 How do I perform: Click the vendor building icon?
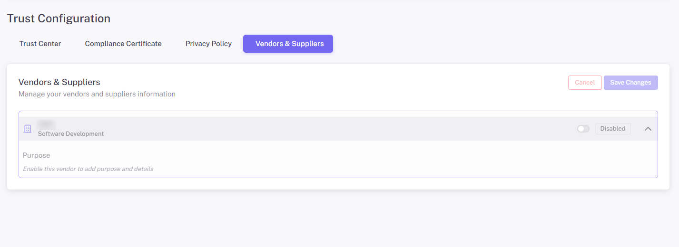click(x=28, y=129)
